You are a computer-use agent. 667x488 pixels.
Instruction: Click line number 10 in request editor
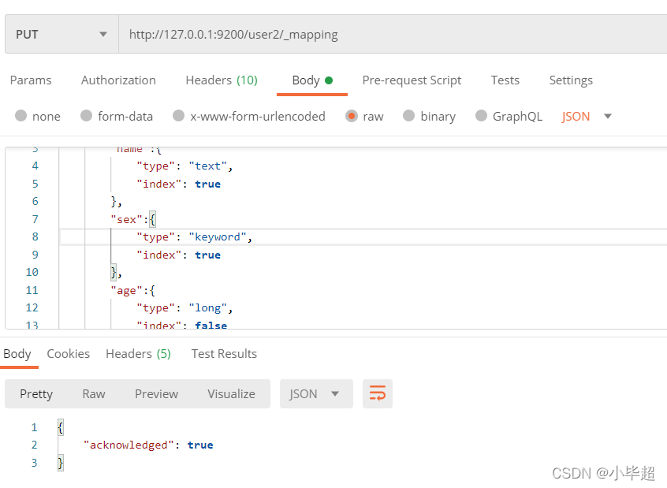pos(32,272)
